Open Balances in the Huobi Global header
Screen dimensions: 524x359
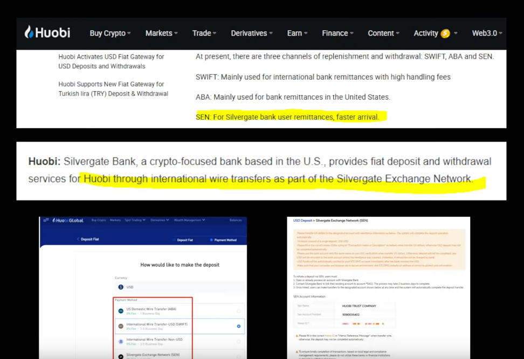[x=236, y=220]
